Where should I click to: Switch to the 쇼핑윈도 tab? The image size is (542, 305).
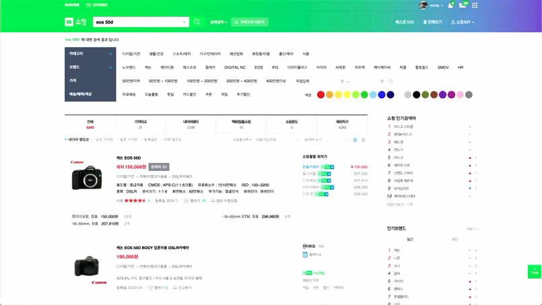pos(292,124)
